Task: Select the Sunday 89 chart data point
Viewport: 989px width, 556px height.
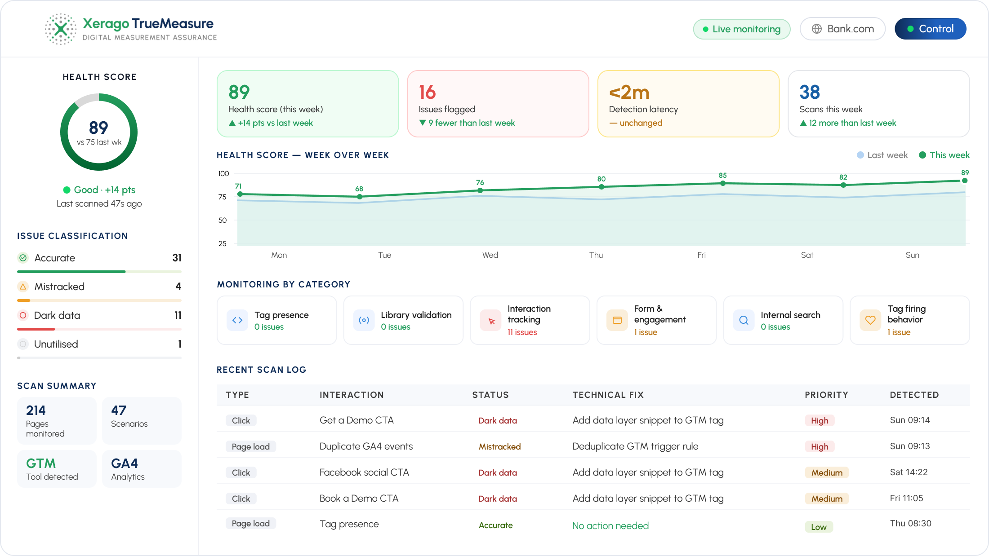Action: pos(964,181)
